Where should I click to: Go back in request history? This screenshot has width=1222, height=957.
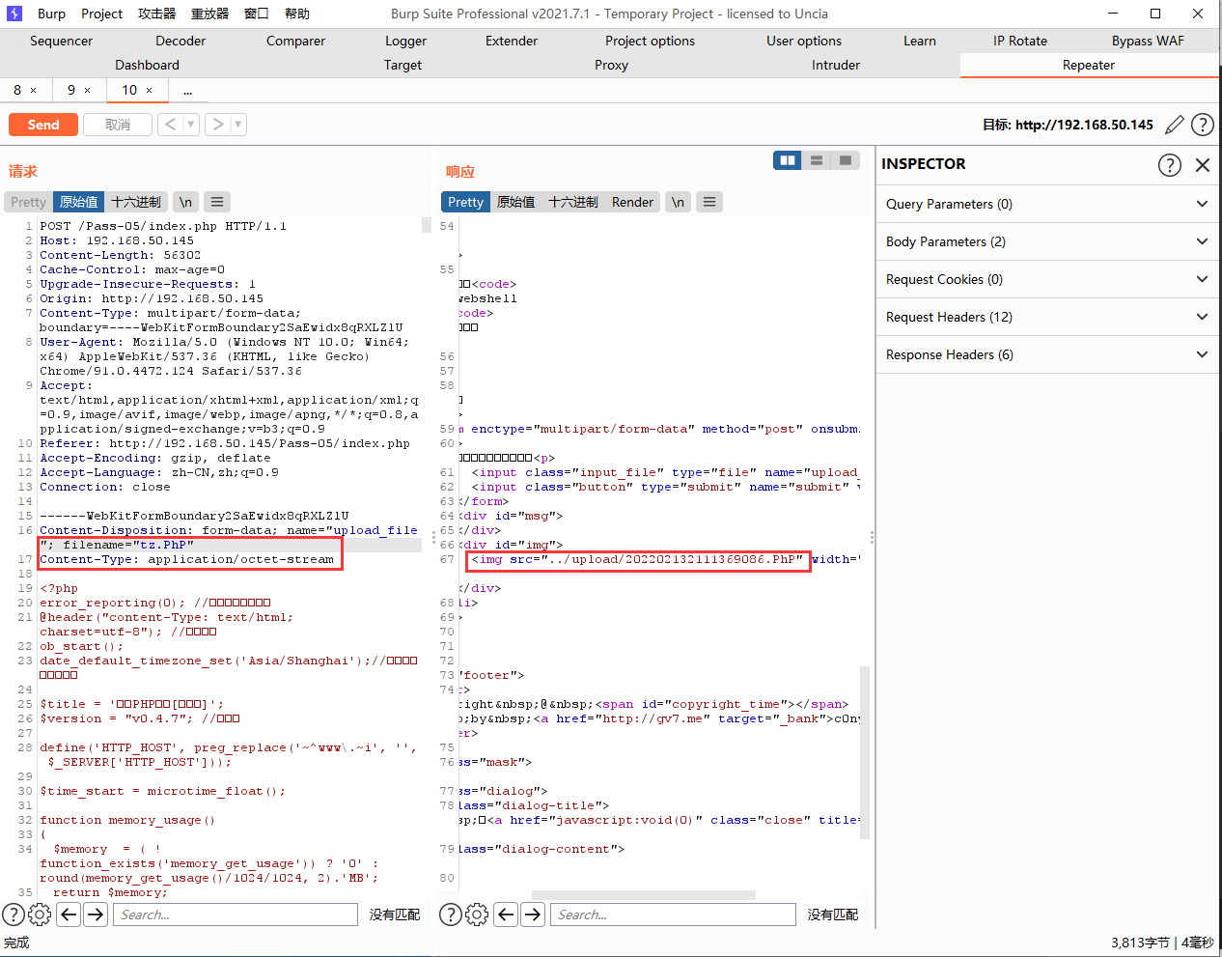pos(171,125)
